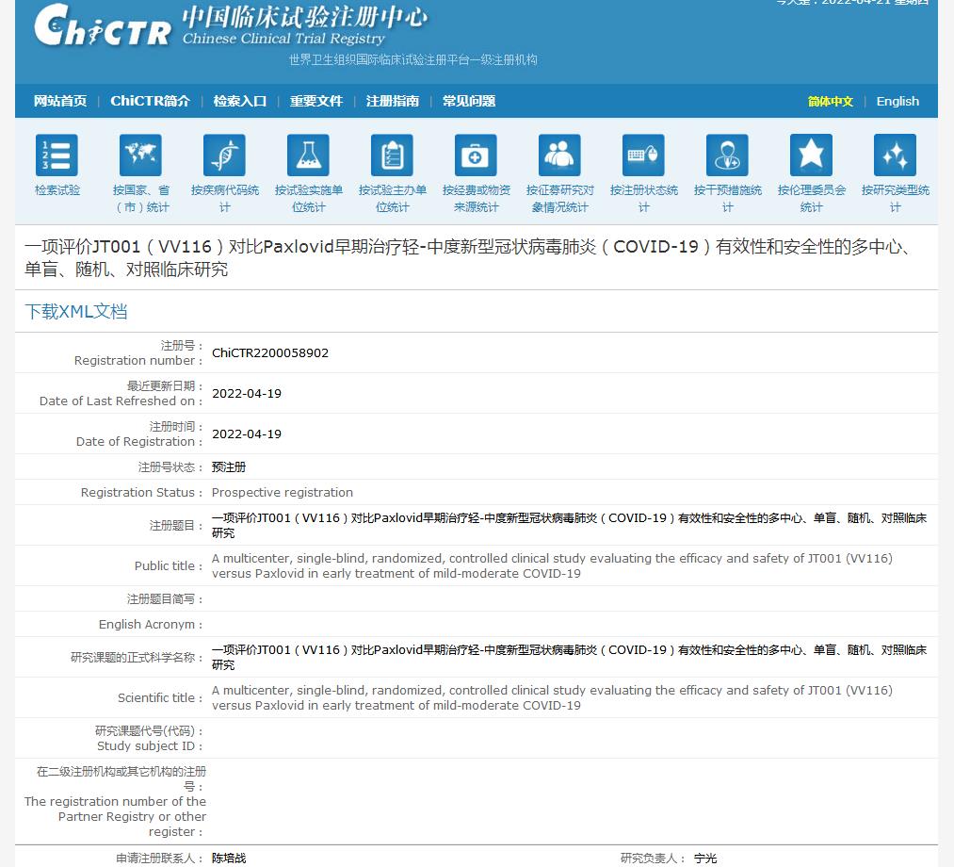Switch language to 简体中文

coord(831,102)
